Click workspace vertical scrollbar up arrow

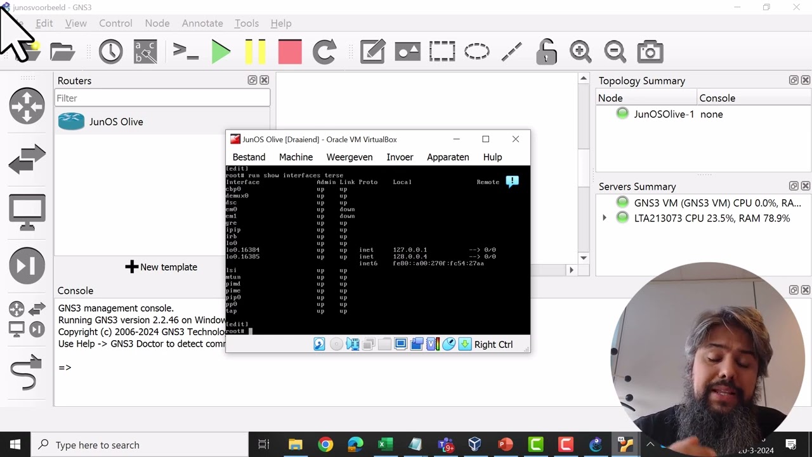coord(584,79)
